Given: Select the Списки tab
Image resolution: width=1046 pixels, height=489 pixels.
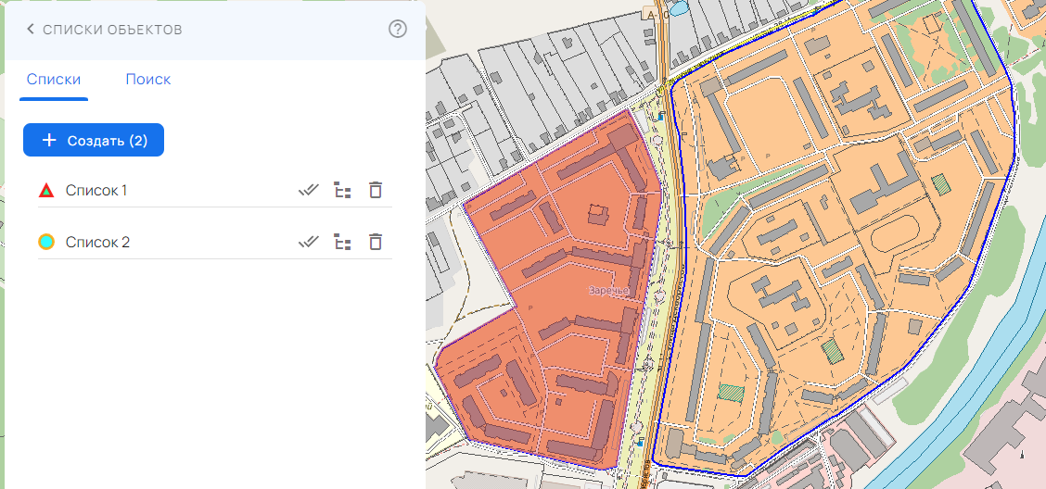Looking at the screenshot, I should point(54,80).
